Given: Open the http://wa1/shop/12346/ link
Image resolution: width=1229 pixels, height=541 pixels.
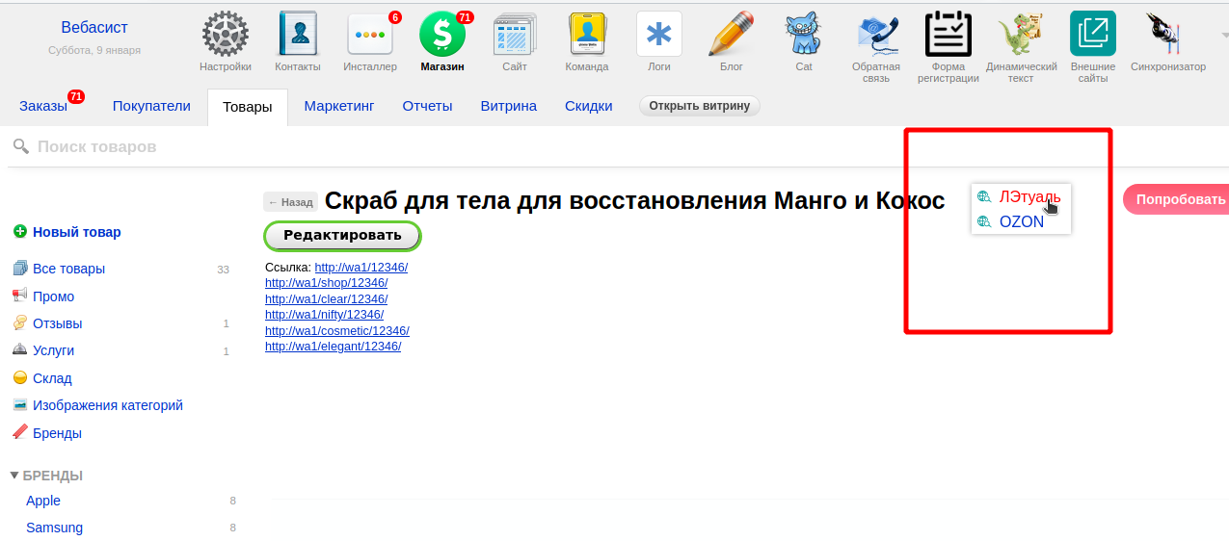Looking at the screenshot, I should pyautogui.click(x=326, y=283).
